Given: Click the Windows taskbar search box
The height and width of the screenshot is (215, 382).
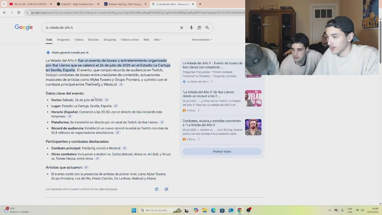Looking at the screenshot, I should (x=161, y=211).
